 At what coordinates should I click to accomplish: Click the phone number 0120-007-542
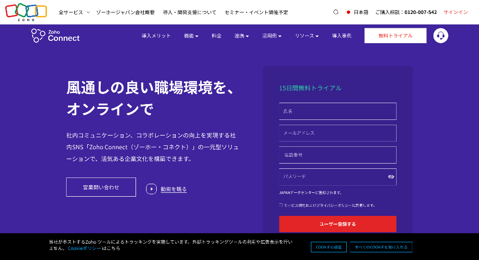point(421,12)
